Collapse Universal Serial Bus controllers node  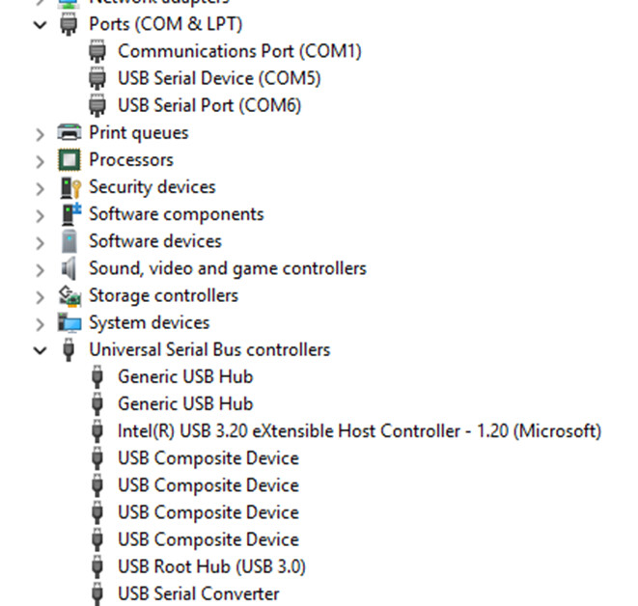pos(40,350)
